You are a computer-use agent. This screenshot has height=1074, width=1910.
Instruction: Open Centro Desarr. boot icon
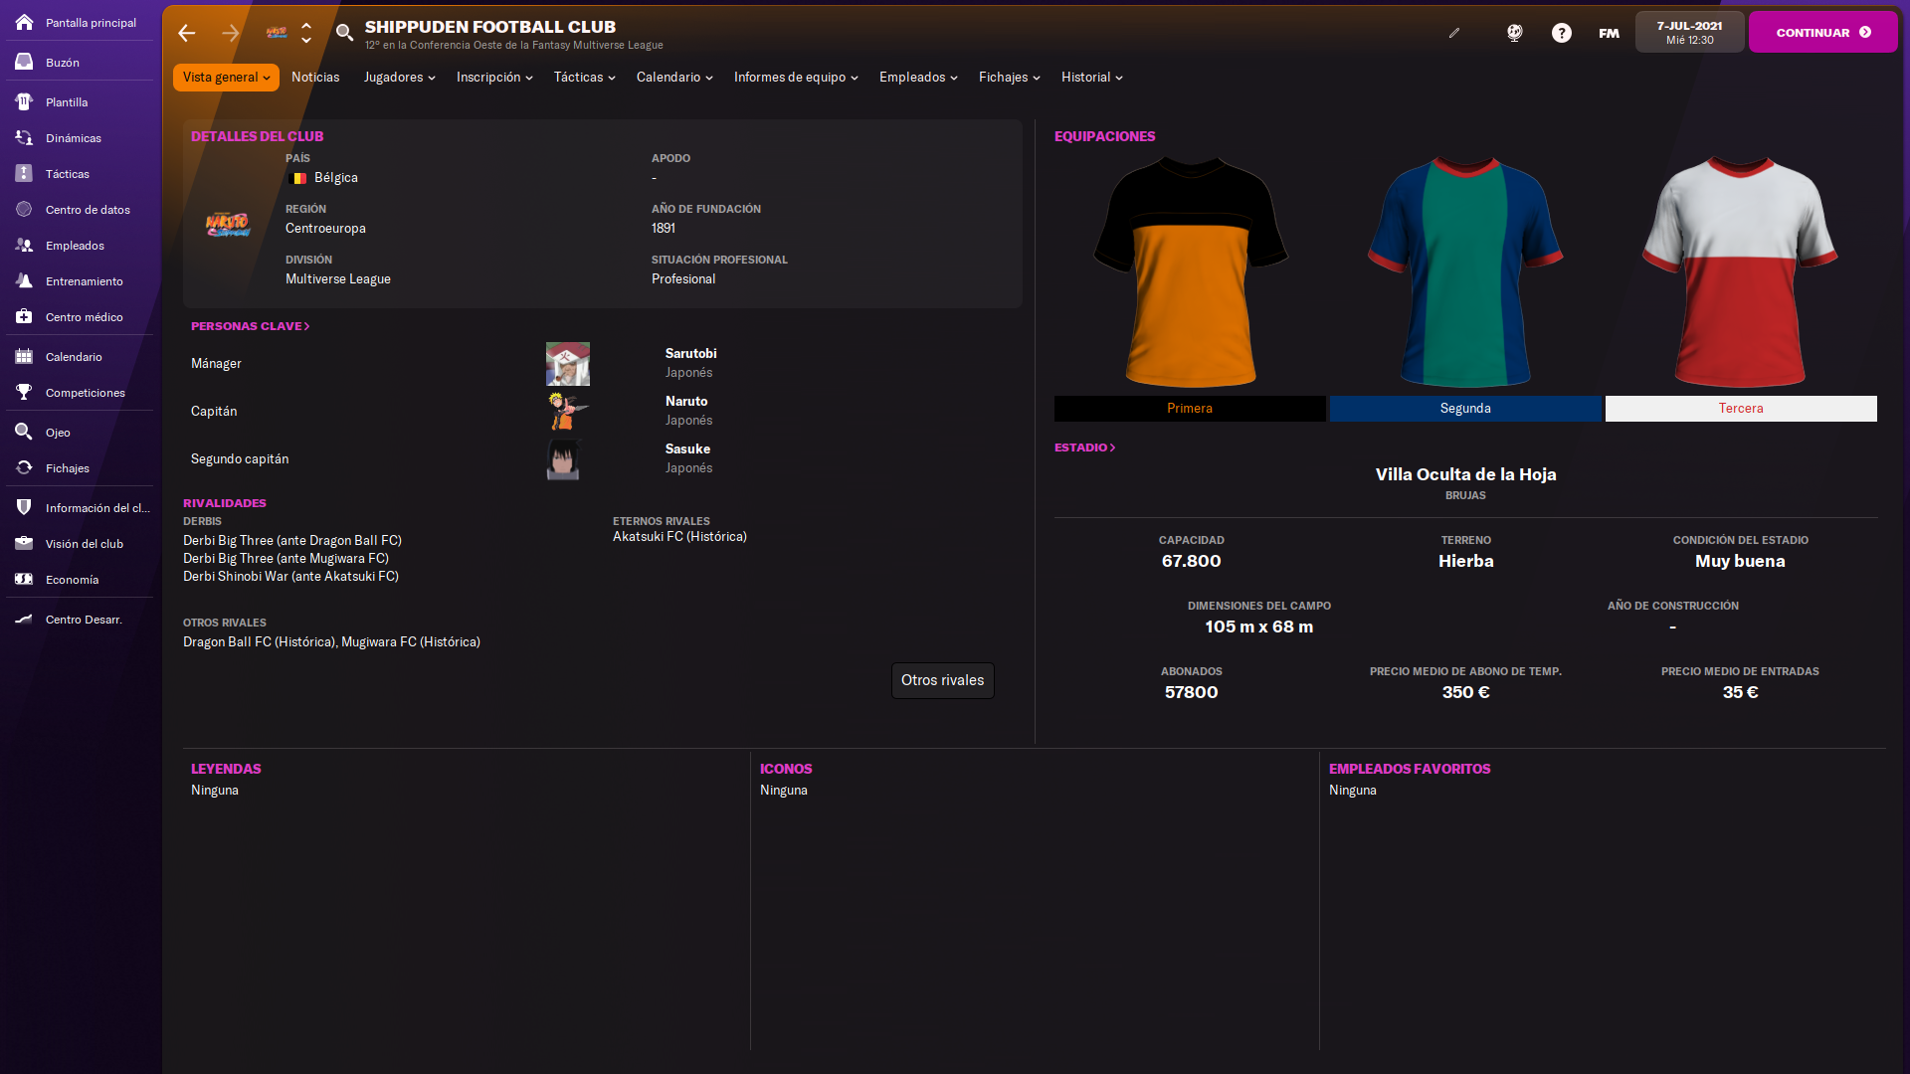(24, 619)
